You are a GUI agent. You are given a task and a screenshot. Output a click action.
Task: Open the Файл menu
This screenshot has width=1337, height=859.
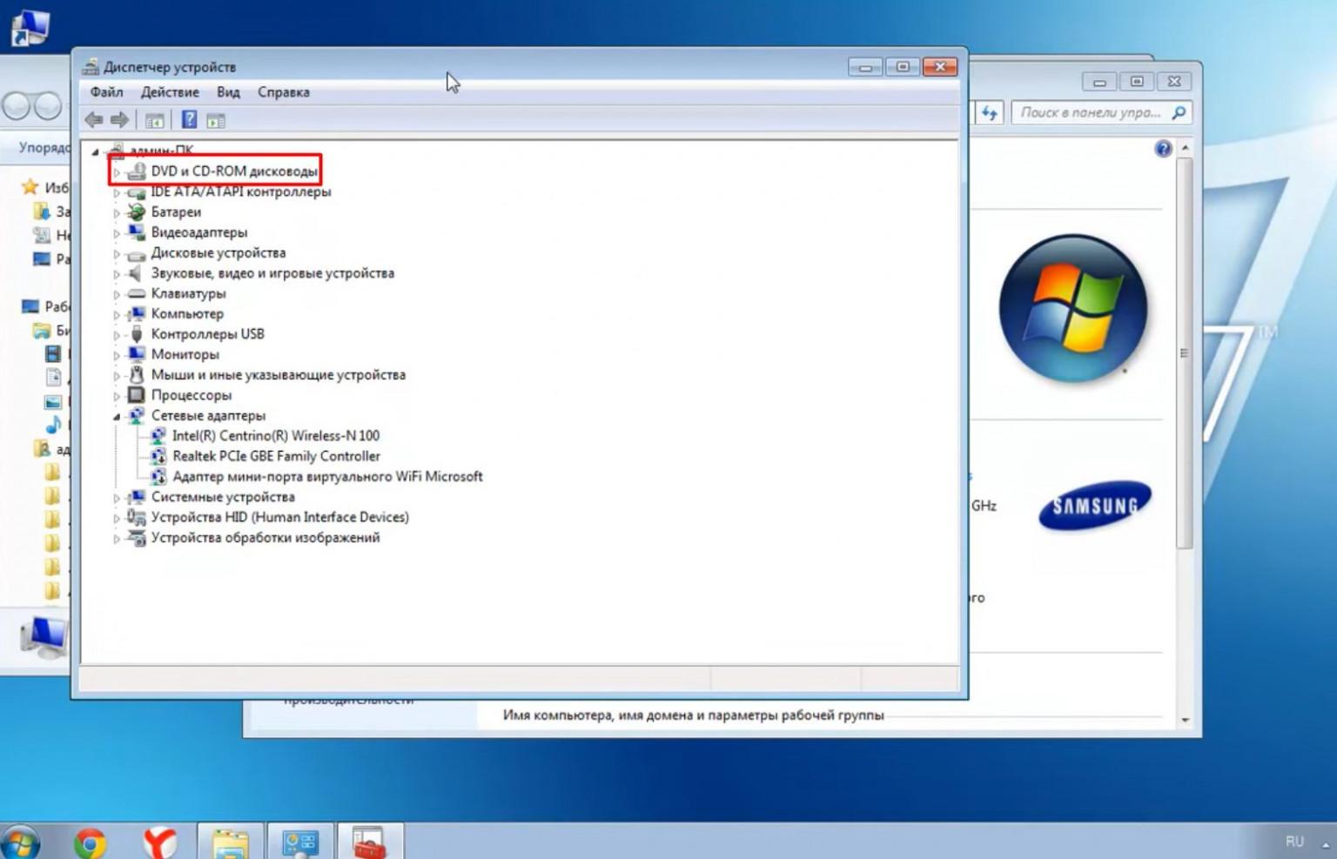click(106, 92)
